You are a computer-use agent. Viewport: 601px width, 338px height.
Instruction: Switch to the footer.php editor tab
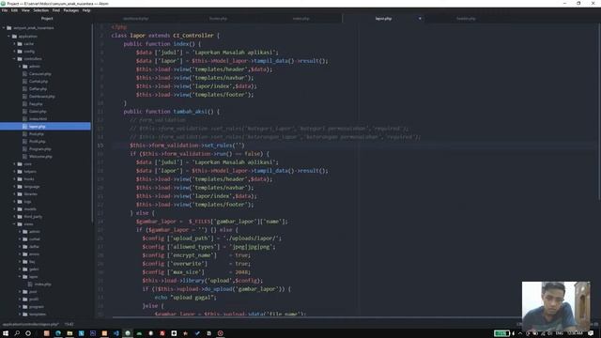(218, 19)
